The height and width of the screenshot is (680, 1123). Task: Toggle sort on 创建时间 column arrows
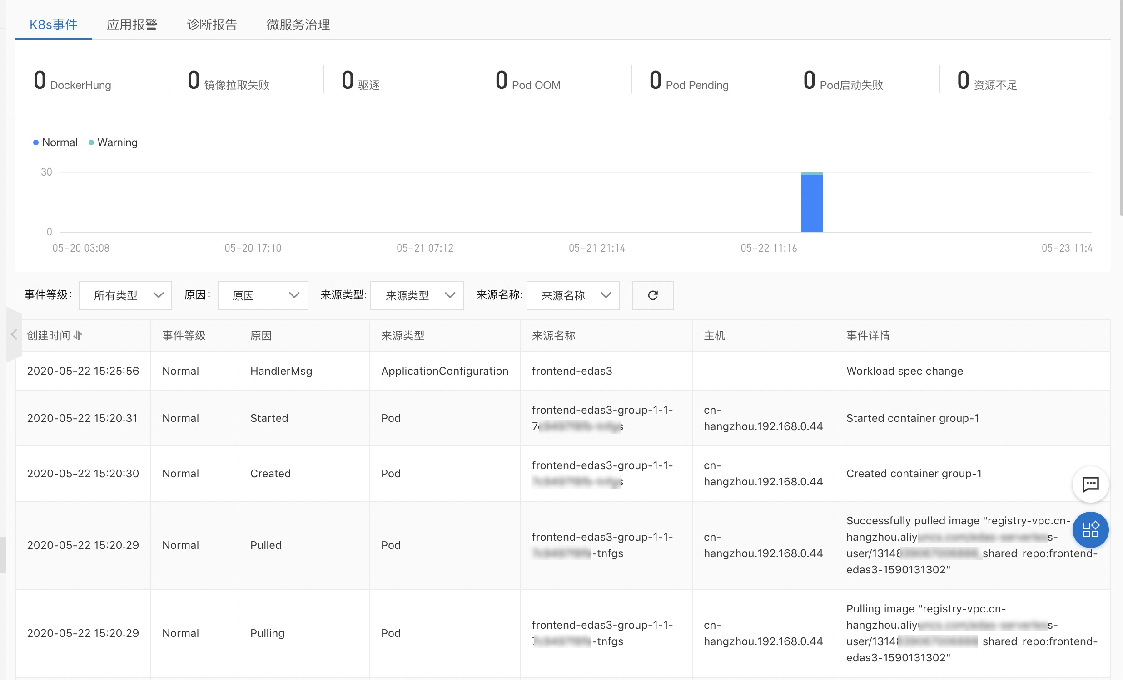click(78, 335)
